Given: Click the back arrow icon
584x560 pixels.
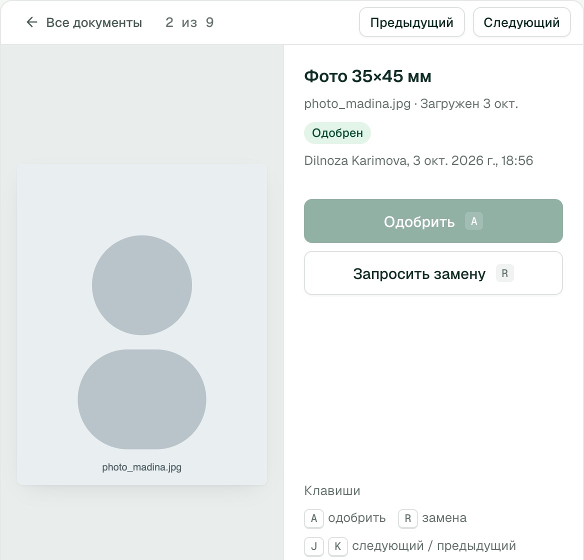Looking at the screenshot, I should point(32,22).
